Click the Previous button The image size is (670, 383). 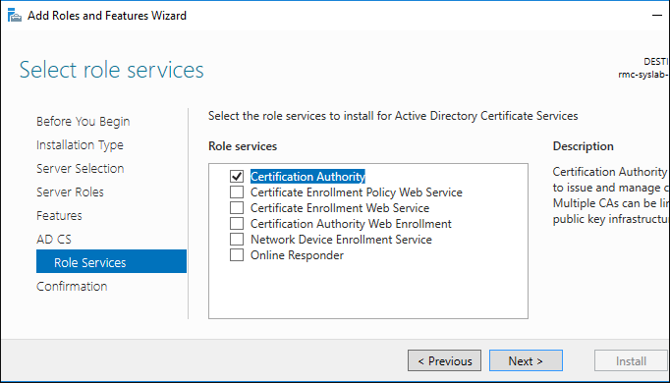pos(444,360)
